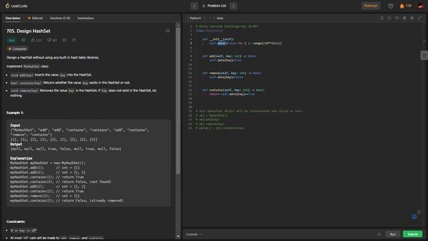The width and height of the screenshot is (428, 241).
Task: Click the hint icon beside the problem title
Action: pos(168,31)
